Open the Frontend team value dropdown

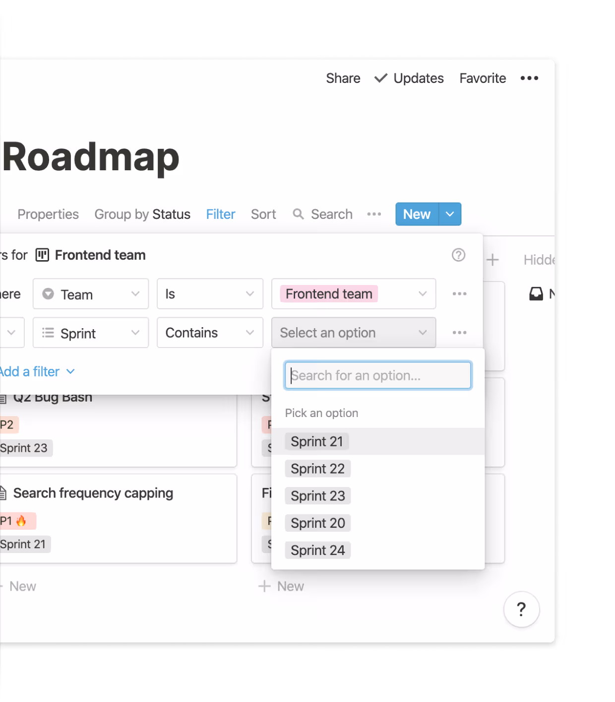354,294
